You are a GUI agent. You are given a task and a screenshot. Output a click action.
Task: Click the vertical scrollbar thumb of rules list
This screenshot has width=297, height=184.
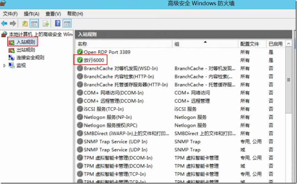pos(288,80)
